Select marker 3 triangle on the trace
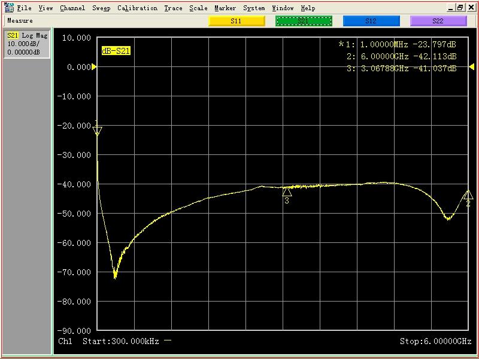 [x=287, y=191]
